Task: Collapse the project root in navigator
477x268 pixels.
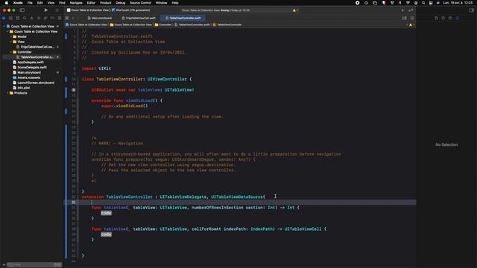Action: [x=4, y=27]
